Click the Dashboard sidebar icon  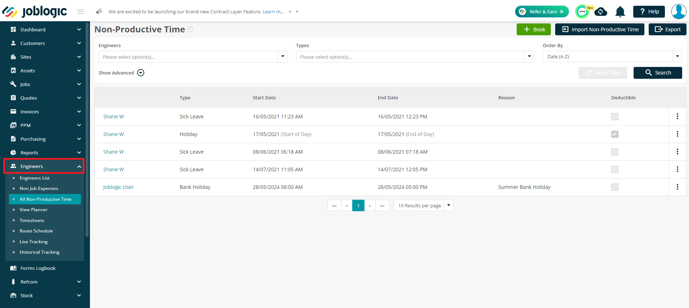point(13,30)
